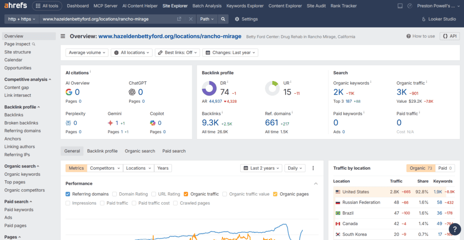
Task: Open Best links: Off dropdown
Action: (178, 53)
